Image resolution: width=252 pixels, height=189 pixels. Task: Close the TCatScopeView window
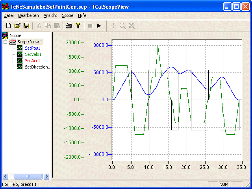point(245,7)
